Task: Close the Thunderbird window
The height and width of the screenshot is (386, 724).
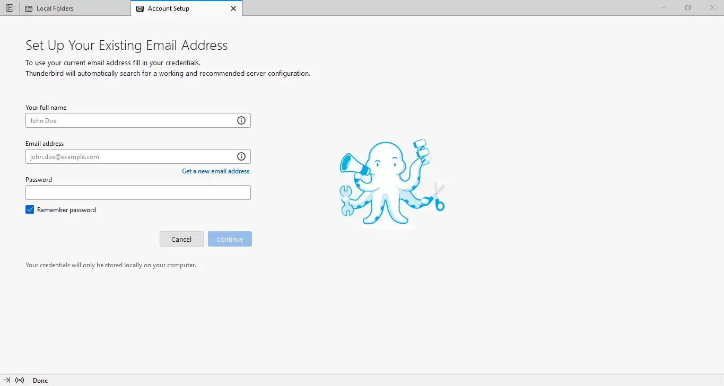Action: point(712,7)
